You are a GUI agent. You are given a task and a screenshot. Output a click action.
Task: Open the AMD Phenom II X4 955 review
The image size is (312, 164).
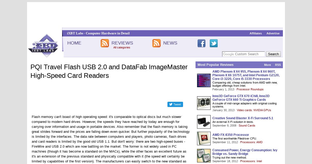pyautogui.click(x=246, y=75)
